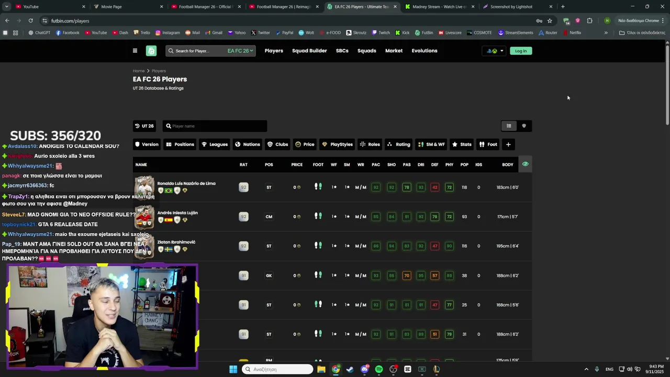Open the Squad Builder menu
Viewport: 670px width, 377px height.
point(309,51)
